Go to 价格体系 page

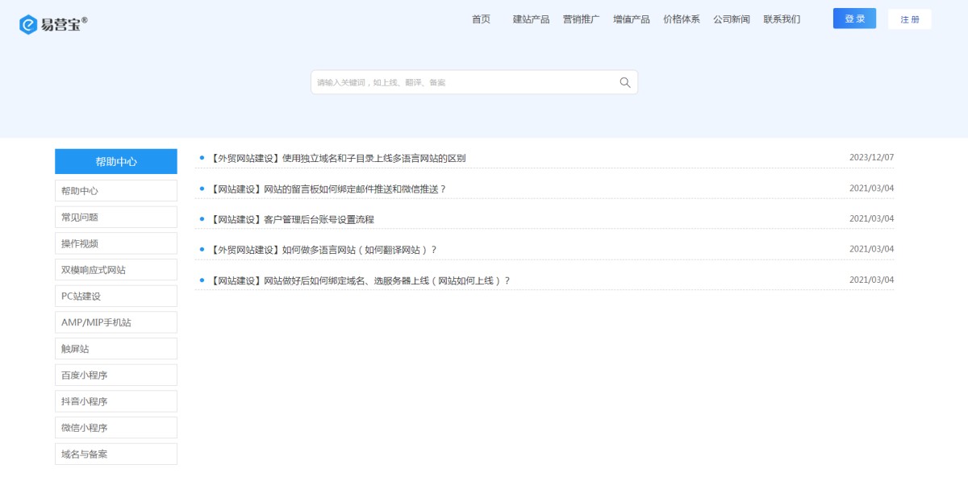click(681, 19)
